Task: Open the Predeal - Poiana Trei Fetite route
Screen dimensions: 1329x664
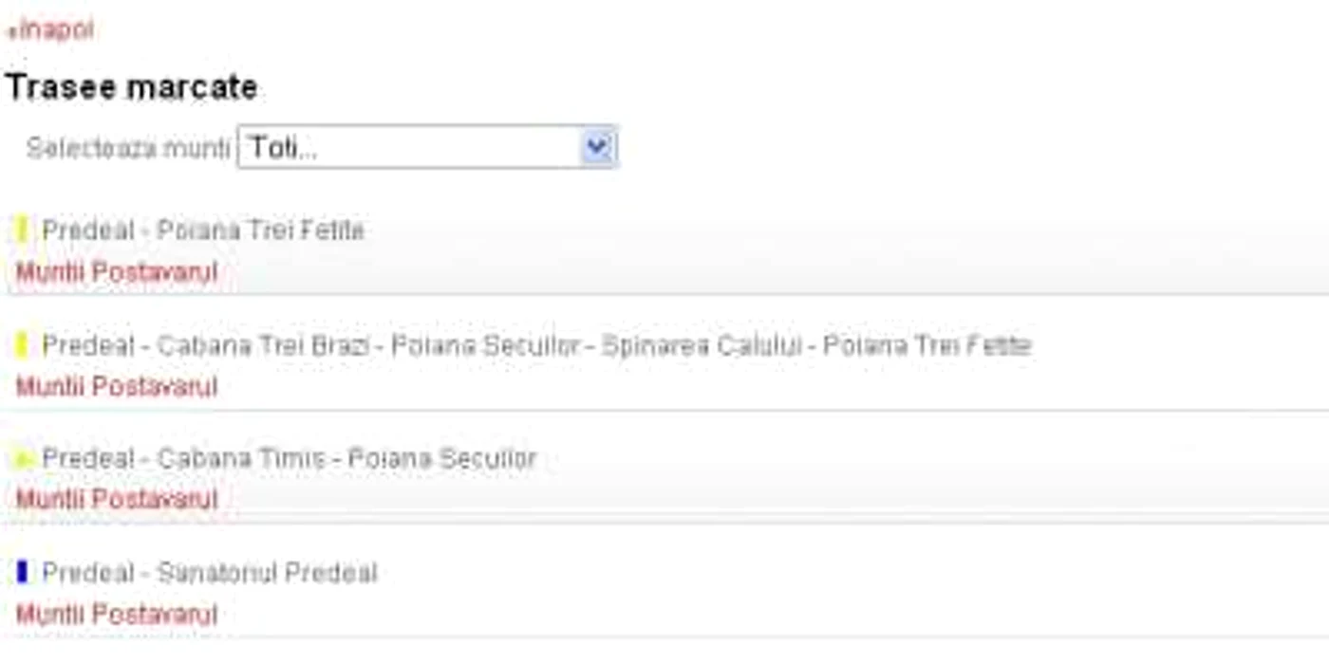Action: [x=203, y=231]
